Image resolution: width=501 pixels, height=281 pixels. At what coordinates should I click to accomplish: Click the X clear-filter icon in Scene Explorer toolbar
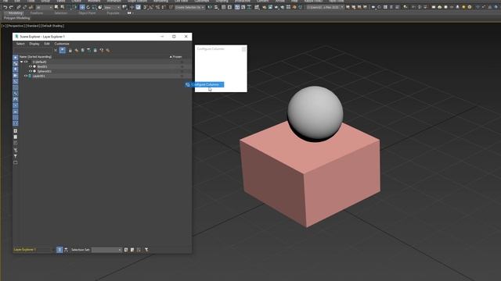click(56, 50)
